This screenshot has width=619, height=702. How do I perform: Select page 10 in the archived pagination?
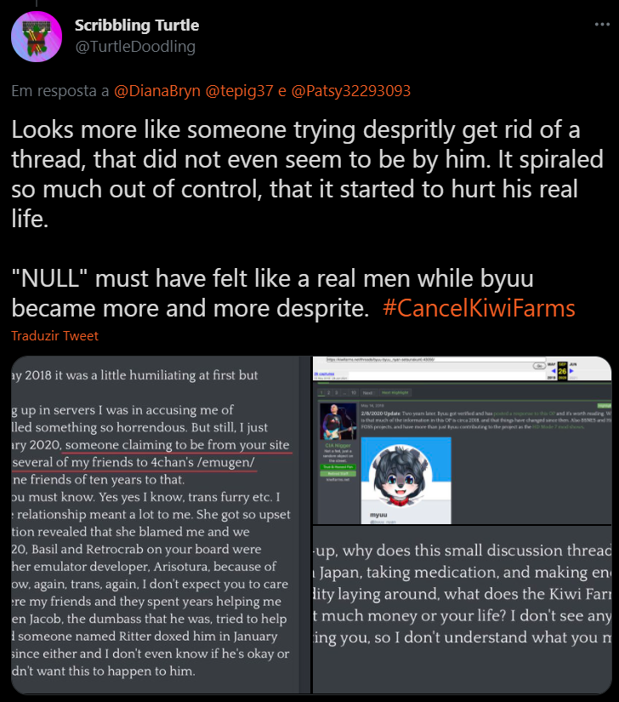[354, 392]
